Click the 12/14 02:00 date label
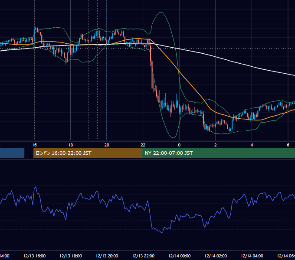 216,256
